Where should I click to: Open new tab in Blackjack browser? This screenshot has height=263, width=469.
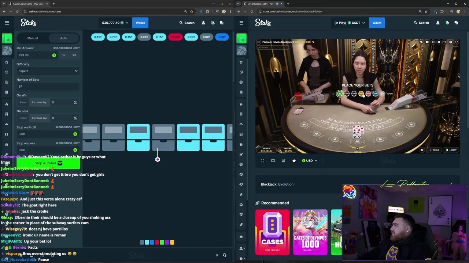pyautogui.click(x=288, y=4)
